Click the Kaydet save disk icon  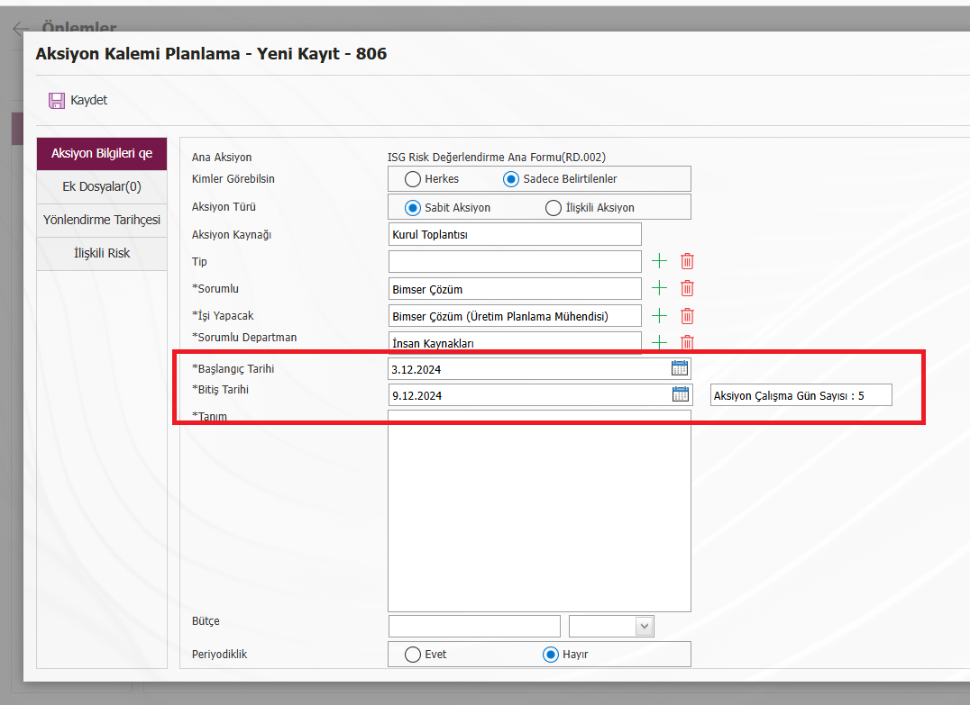coord(56,100)
